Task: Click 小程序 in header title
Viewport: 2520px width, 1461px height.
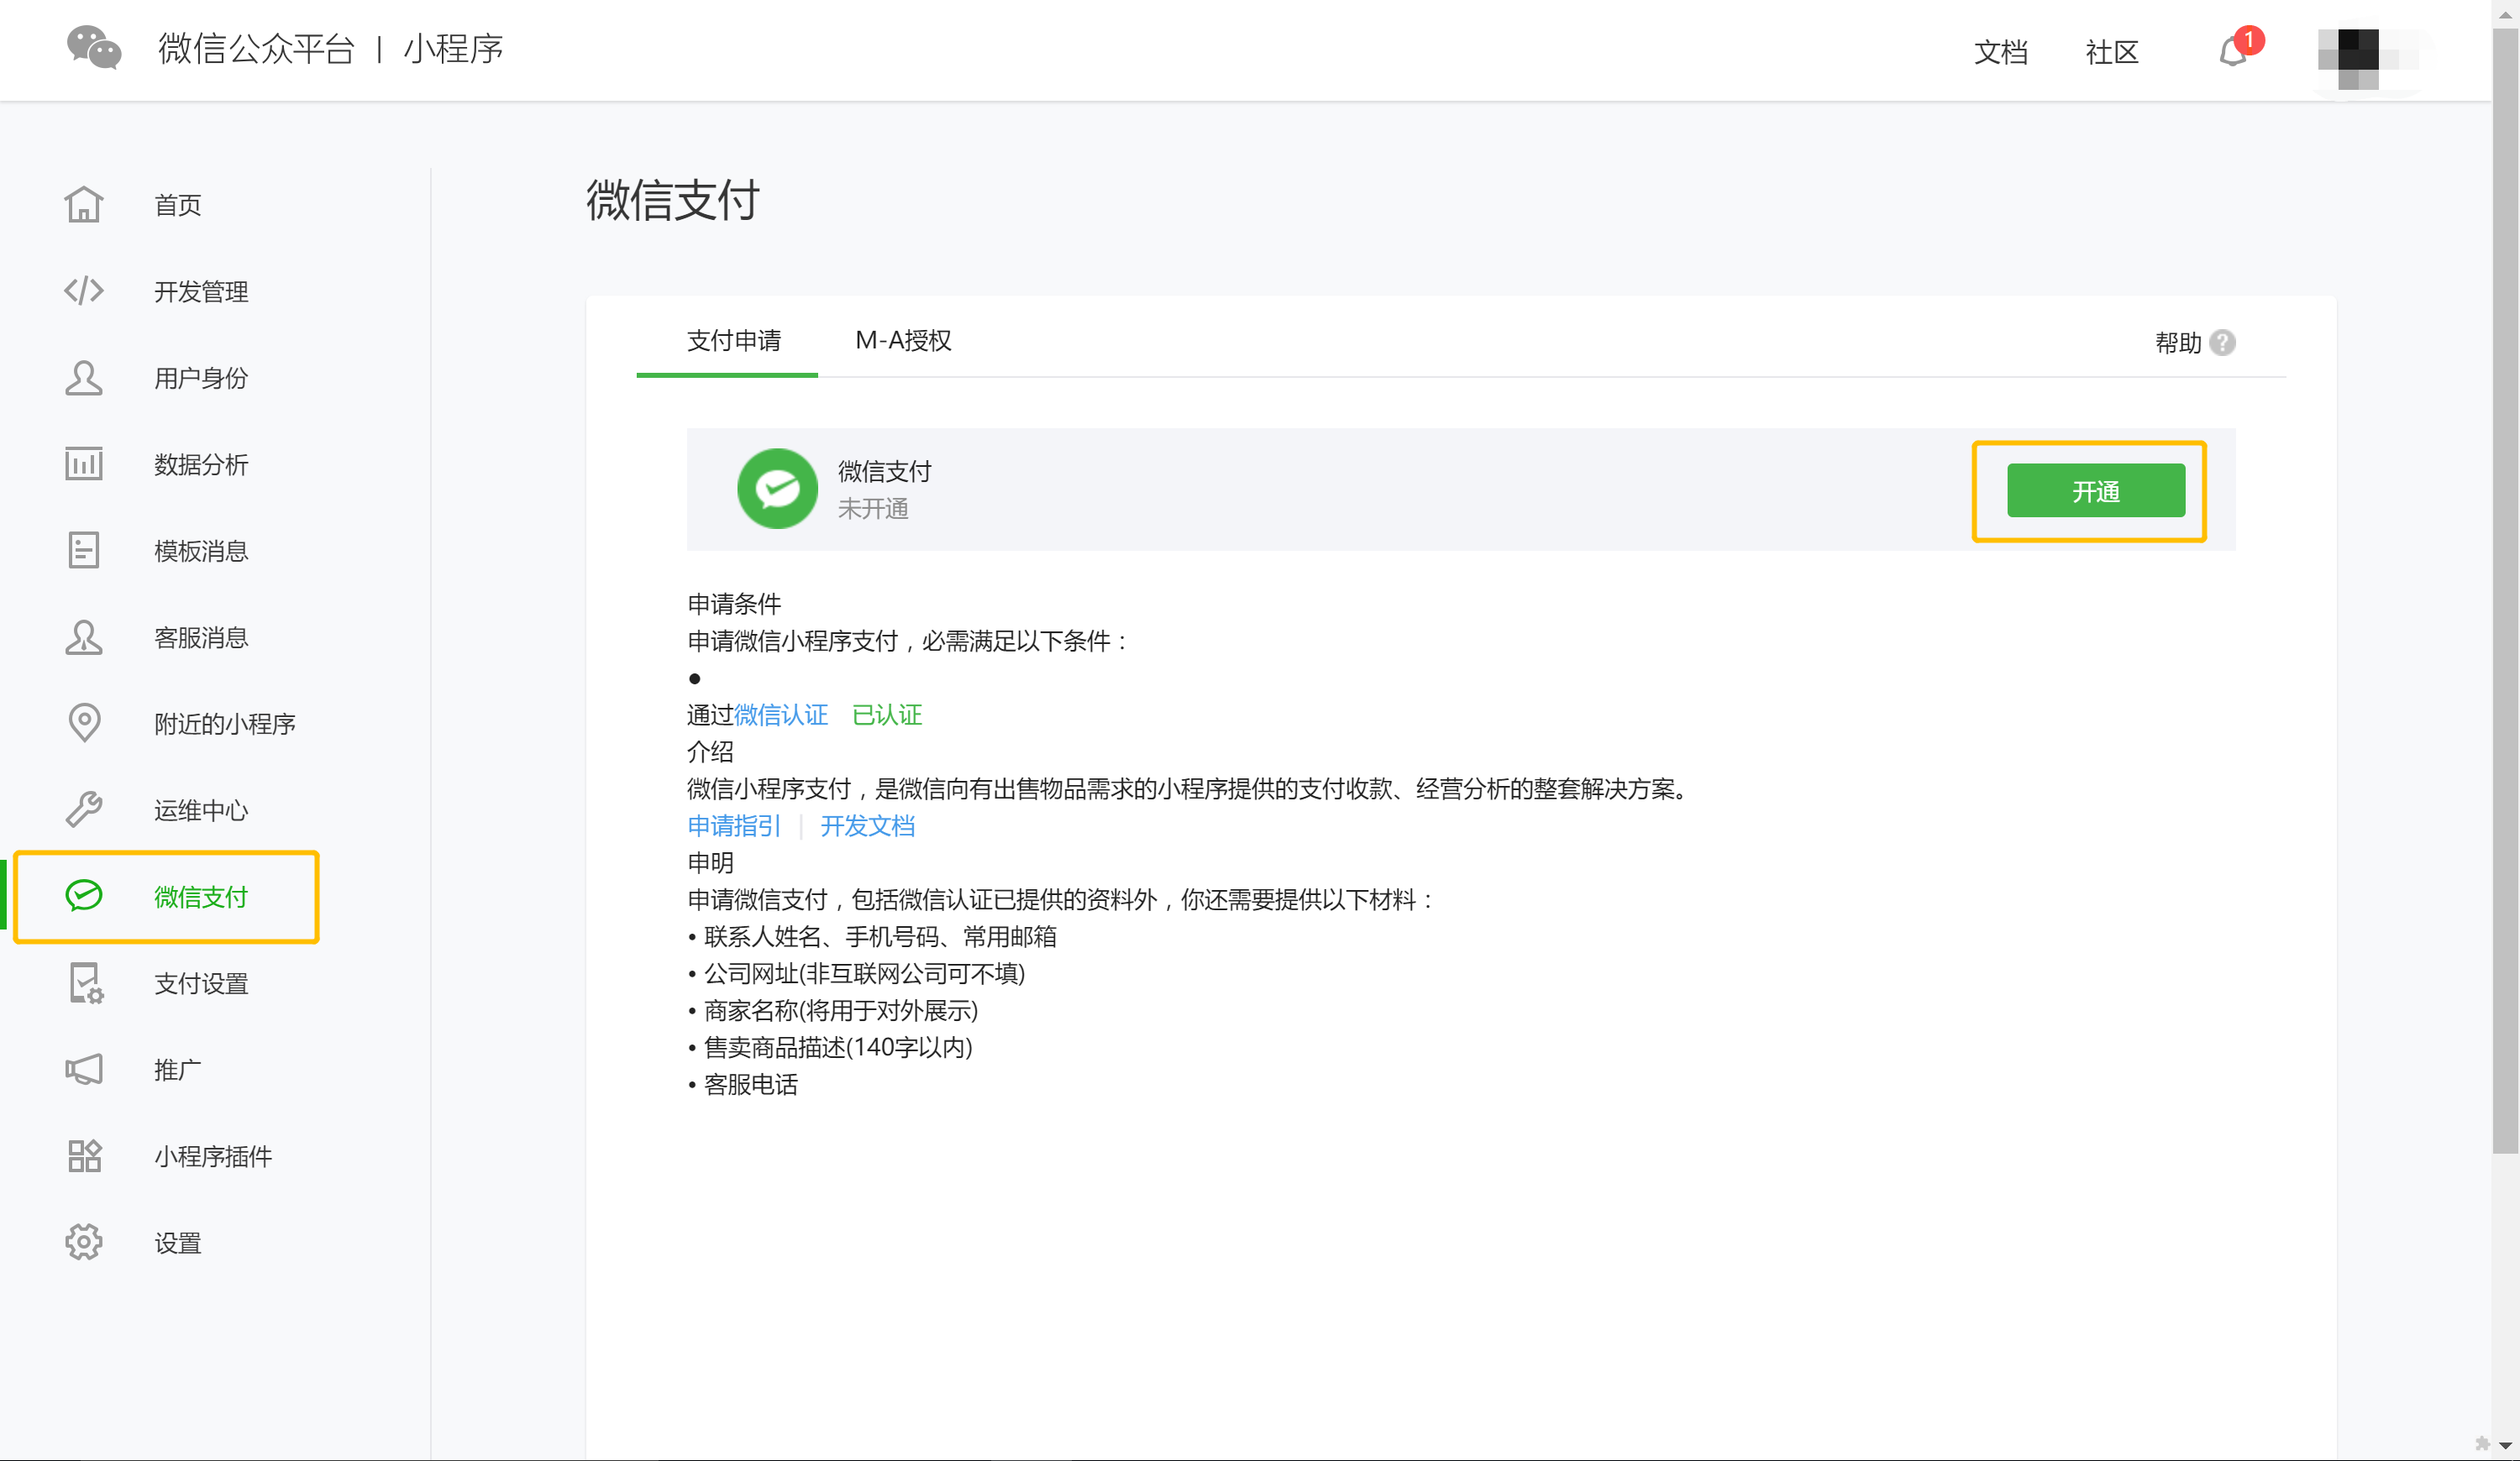Action: pyautogui.click(x=453, y=48)
